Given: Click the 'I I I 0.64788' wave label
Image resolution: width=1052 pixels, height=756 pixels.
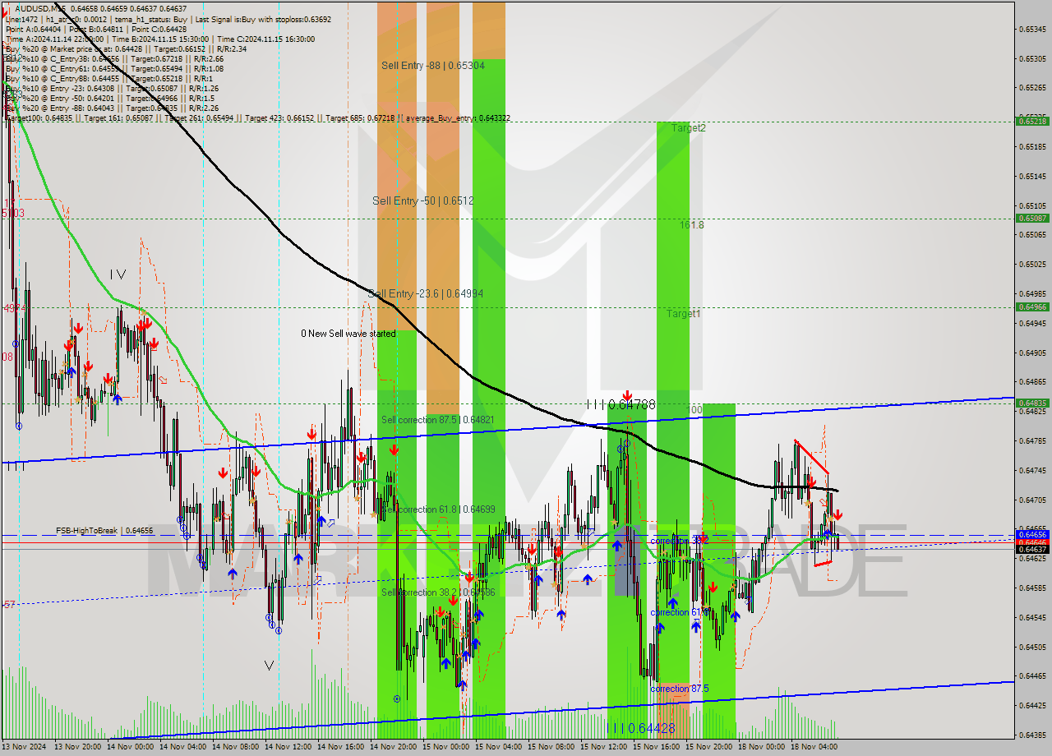Looking at the screenshot, I should point(621,404).
